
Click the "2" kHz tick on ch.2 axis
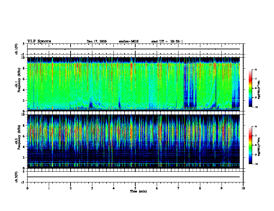(x=24, y=158)
